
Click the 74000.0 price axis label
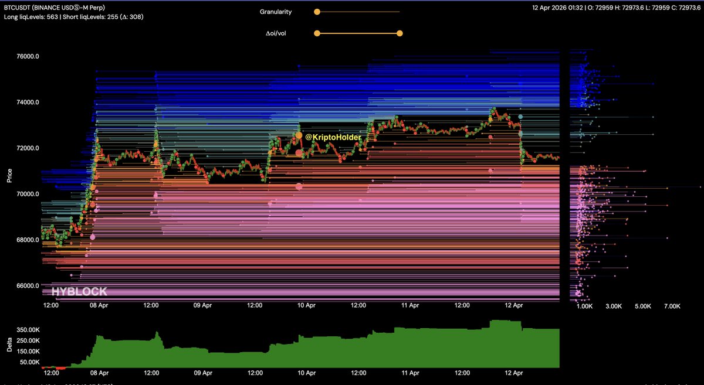[27, 103]
